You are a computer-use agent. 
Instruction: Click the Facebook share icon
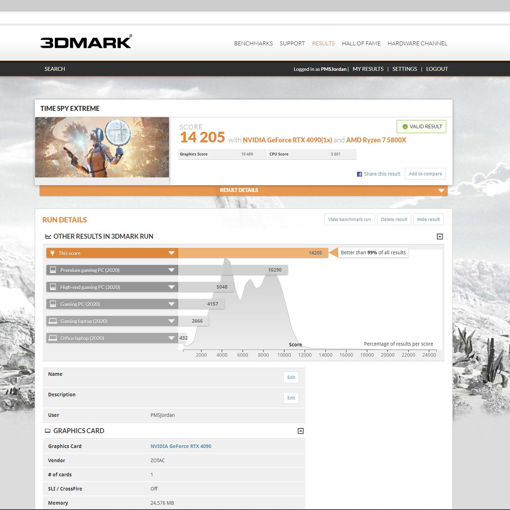[359, 174]
